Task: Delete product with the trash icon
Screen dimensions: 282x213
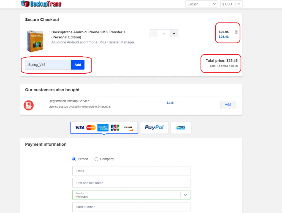Action: [236, 32]
